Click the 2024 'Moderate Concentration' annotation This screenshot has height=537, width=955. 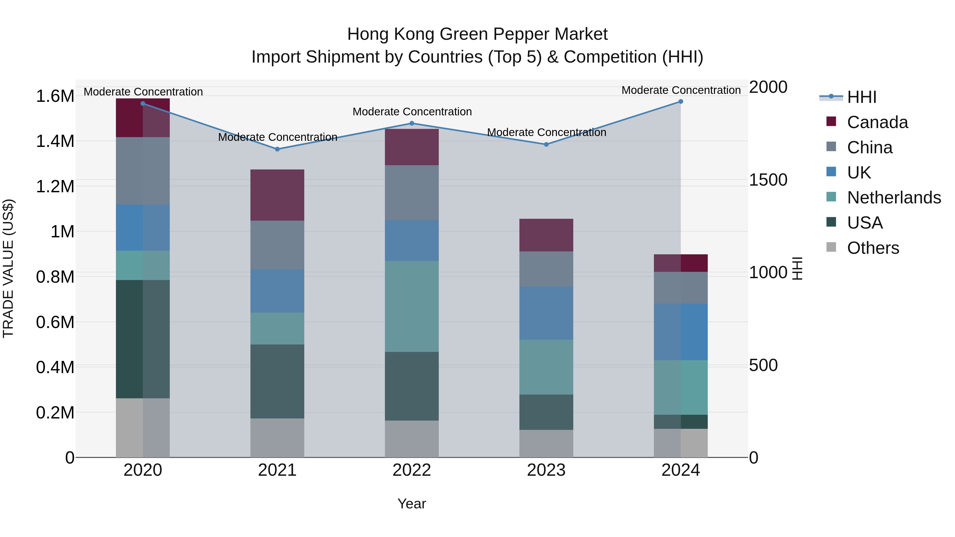[681, 90]
